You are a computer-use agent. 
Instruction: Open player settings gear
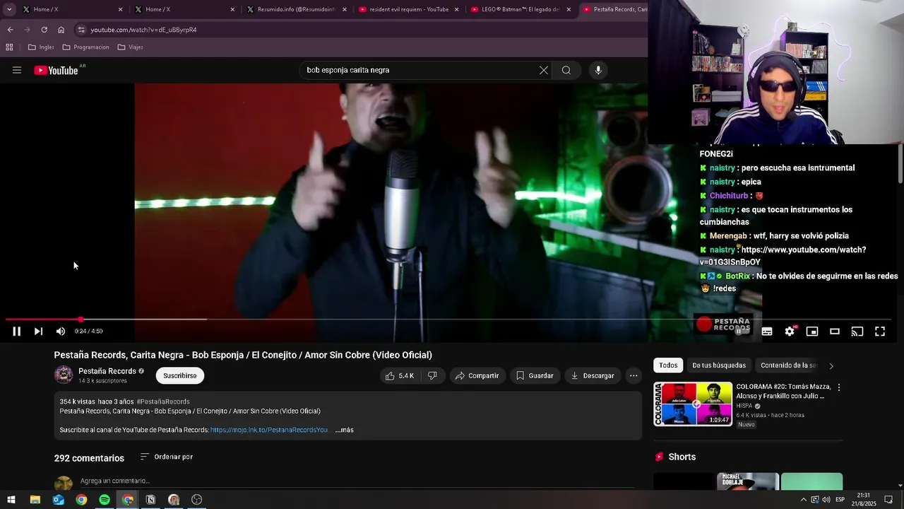point(790,331)
